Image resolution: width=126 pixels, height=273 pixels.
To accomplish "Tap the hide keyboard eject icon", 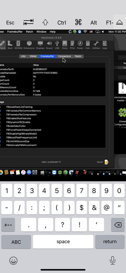I will click(120, 22).
